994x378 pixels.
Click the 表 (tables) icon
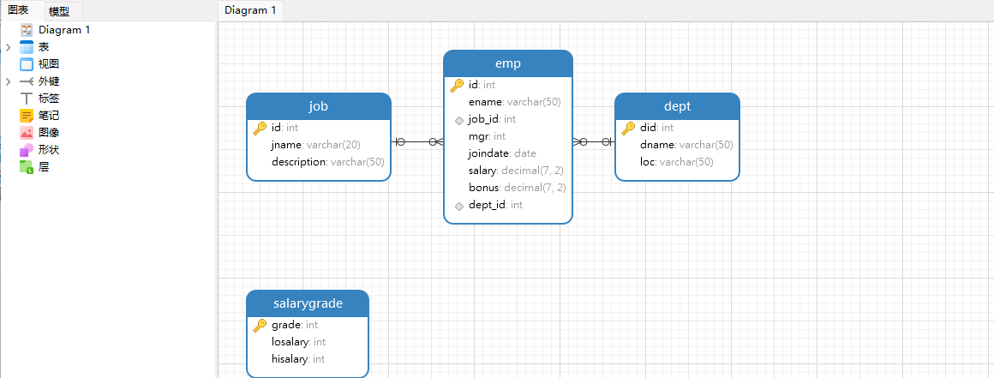click(26, 47)
